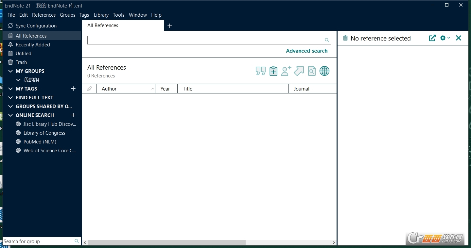Open the Groups menu
Screen dimensions: 471x248
click(x=67, y=15)
